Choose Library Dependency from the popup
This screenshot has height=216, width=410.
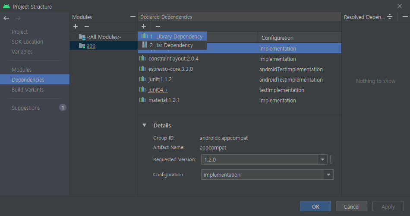pyautogui.click(x=172, y=36)
